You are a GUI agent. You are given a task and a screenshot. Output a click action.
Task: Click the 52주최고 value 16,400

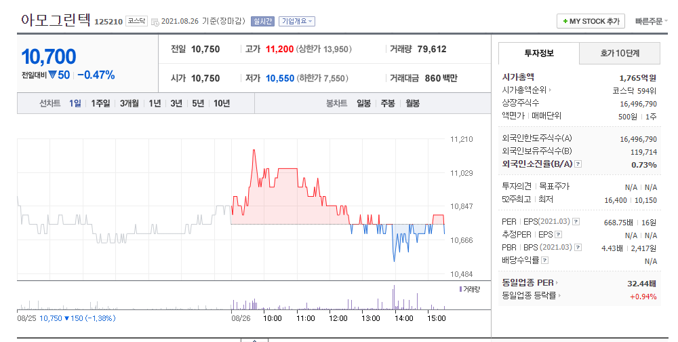pyautogui.click(x=616, y=200)
